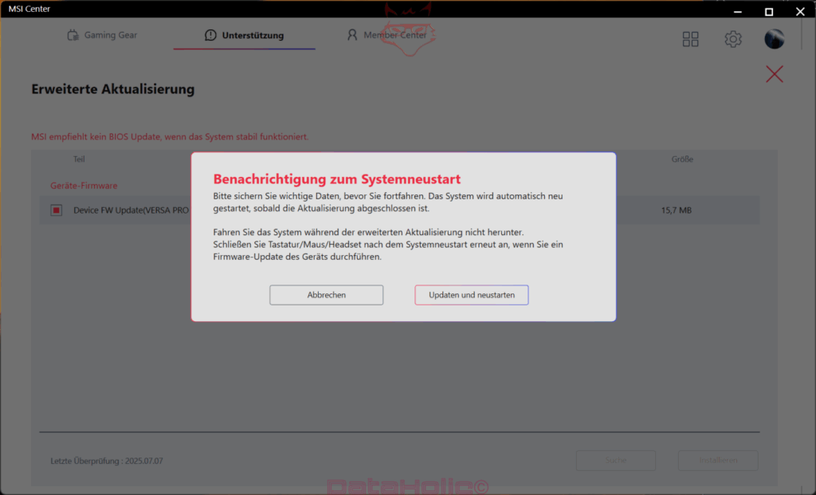Click the Installieren button
Screen dimensions: 816x495
(x=718, y=460)
